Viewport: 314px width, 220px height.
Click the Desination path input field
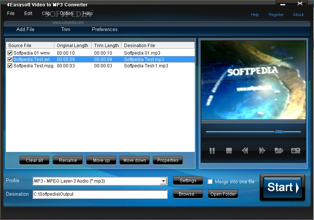click(x=100, y=194)
